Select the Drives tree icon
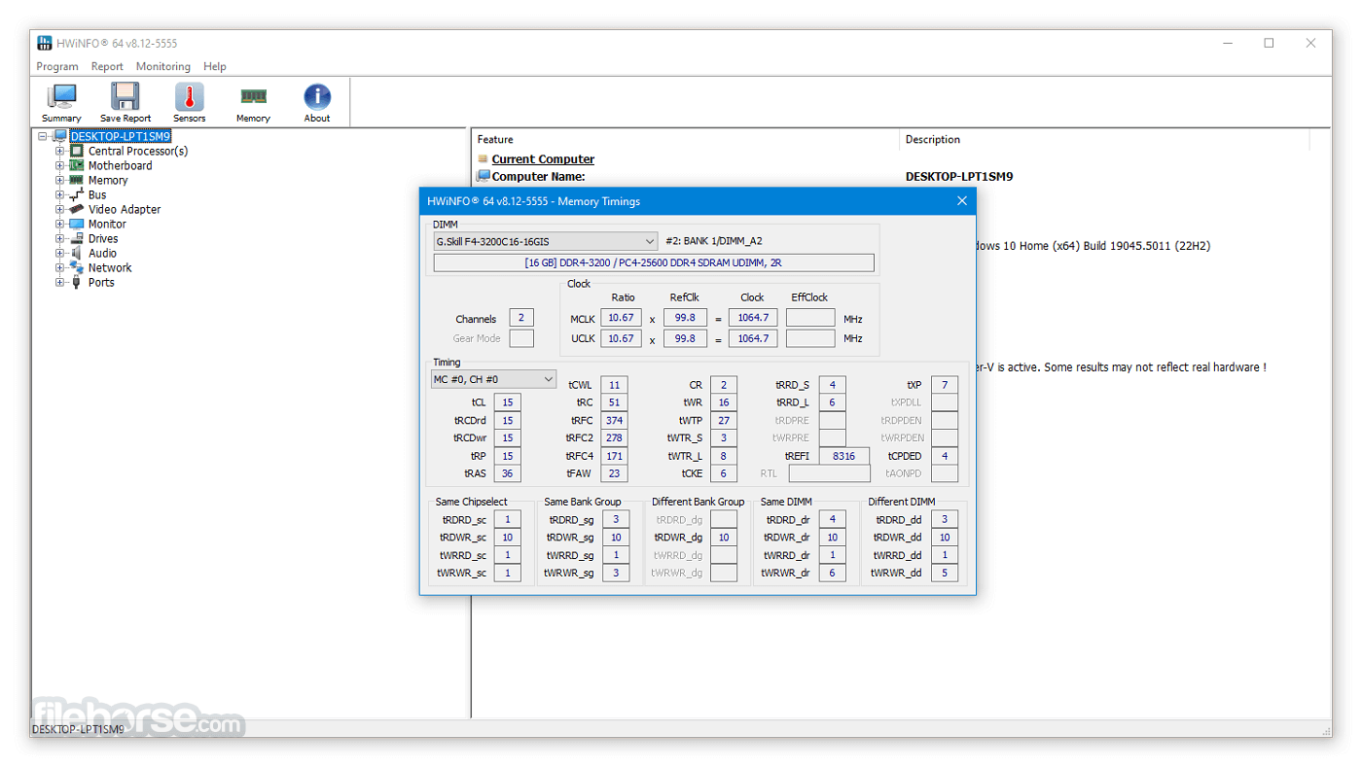Viewport: 1362px width, 767px height. [x=77, y=238]
